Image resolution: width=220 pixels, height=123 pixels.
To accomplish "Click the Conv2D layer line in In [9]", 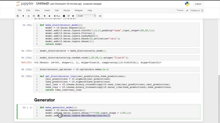I will point(100,30).
